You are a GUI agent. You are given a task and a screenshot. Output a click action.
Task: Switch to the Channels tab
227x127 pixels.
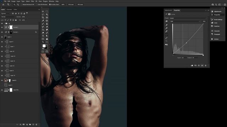pyautogui.click(x=9, y=10)
